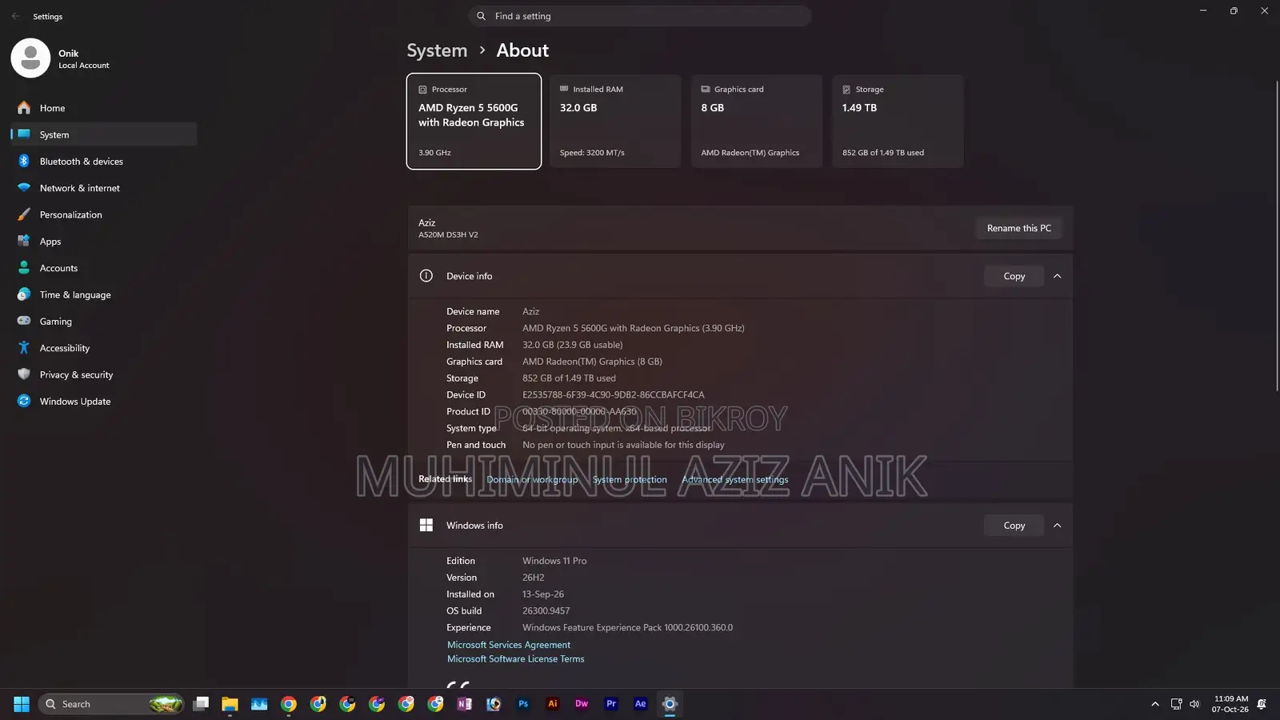Open Task View from the taskbar
The height and width of the screenshot is (720, 1280).
click(x=201, y=704)
